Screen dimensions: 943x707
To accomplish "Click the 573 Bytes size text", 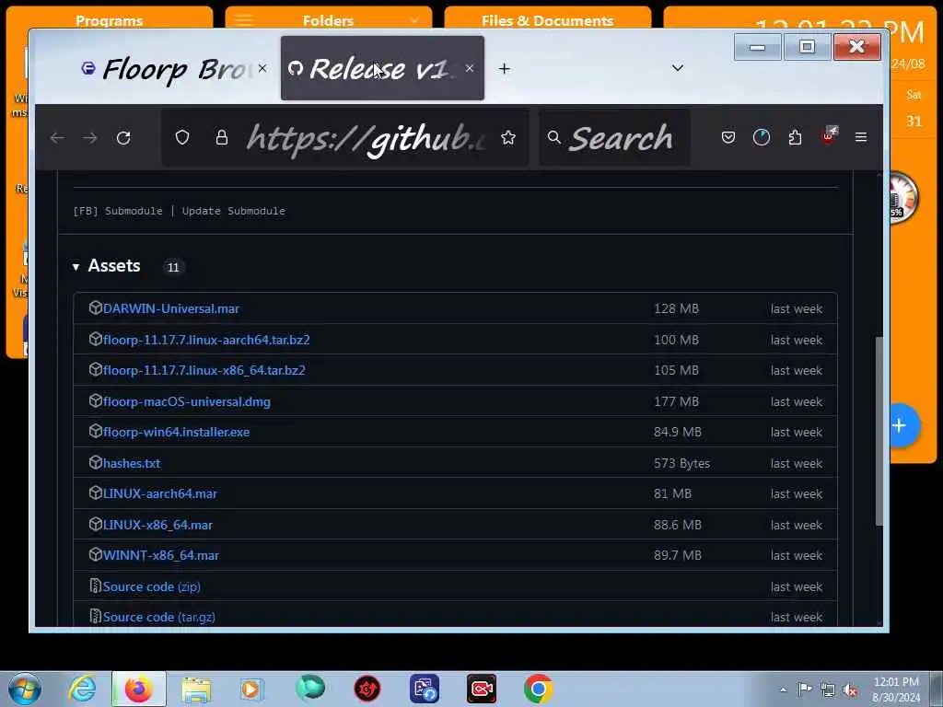I will tap(681, 464).
